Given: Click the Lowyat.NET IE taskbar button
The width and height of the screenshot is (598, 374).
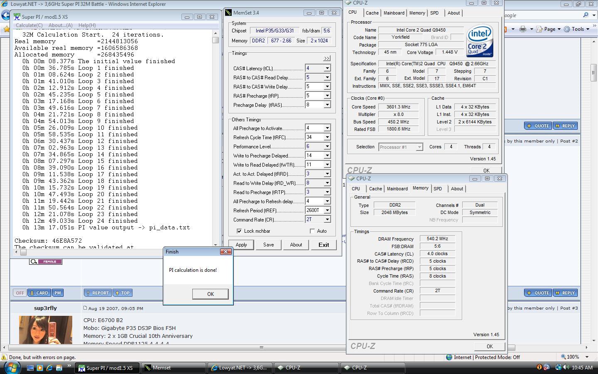Looking at the screenshot, I should pyautogui.click(x=240, y=368).
